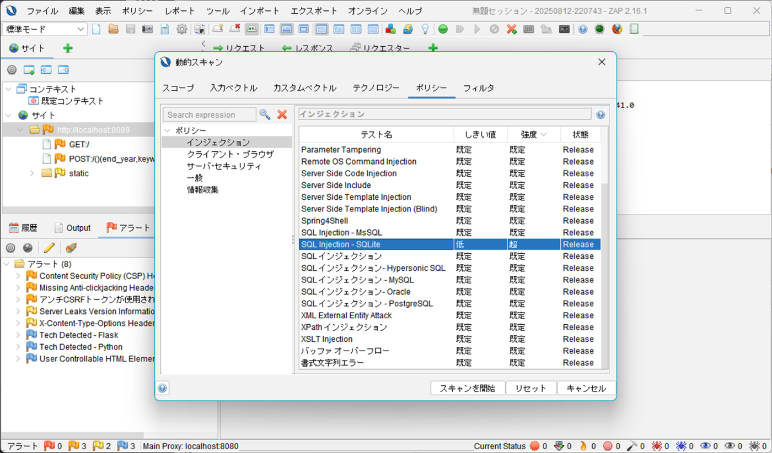Click the magnifier search icon in dialog
The image size is (772, 453).
(265, 114)
